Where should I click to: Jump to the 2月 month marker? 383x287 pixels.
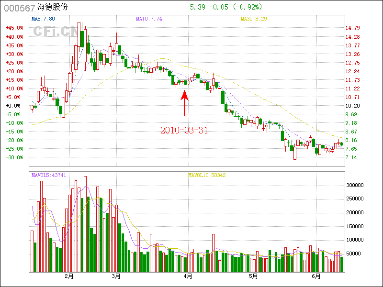(x=69, y=276)
